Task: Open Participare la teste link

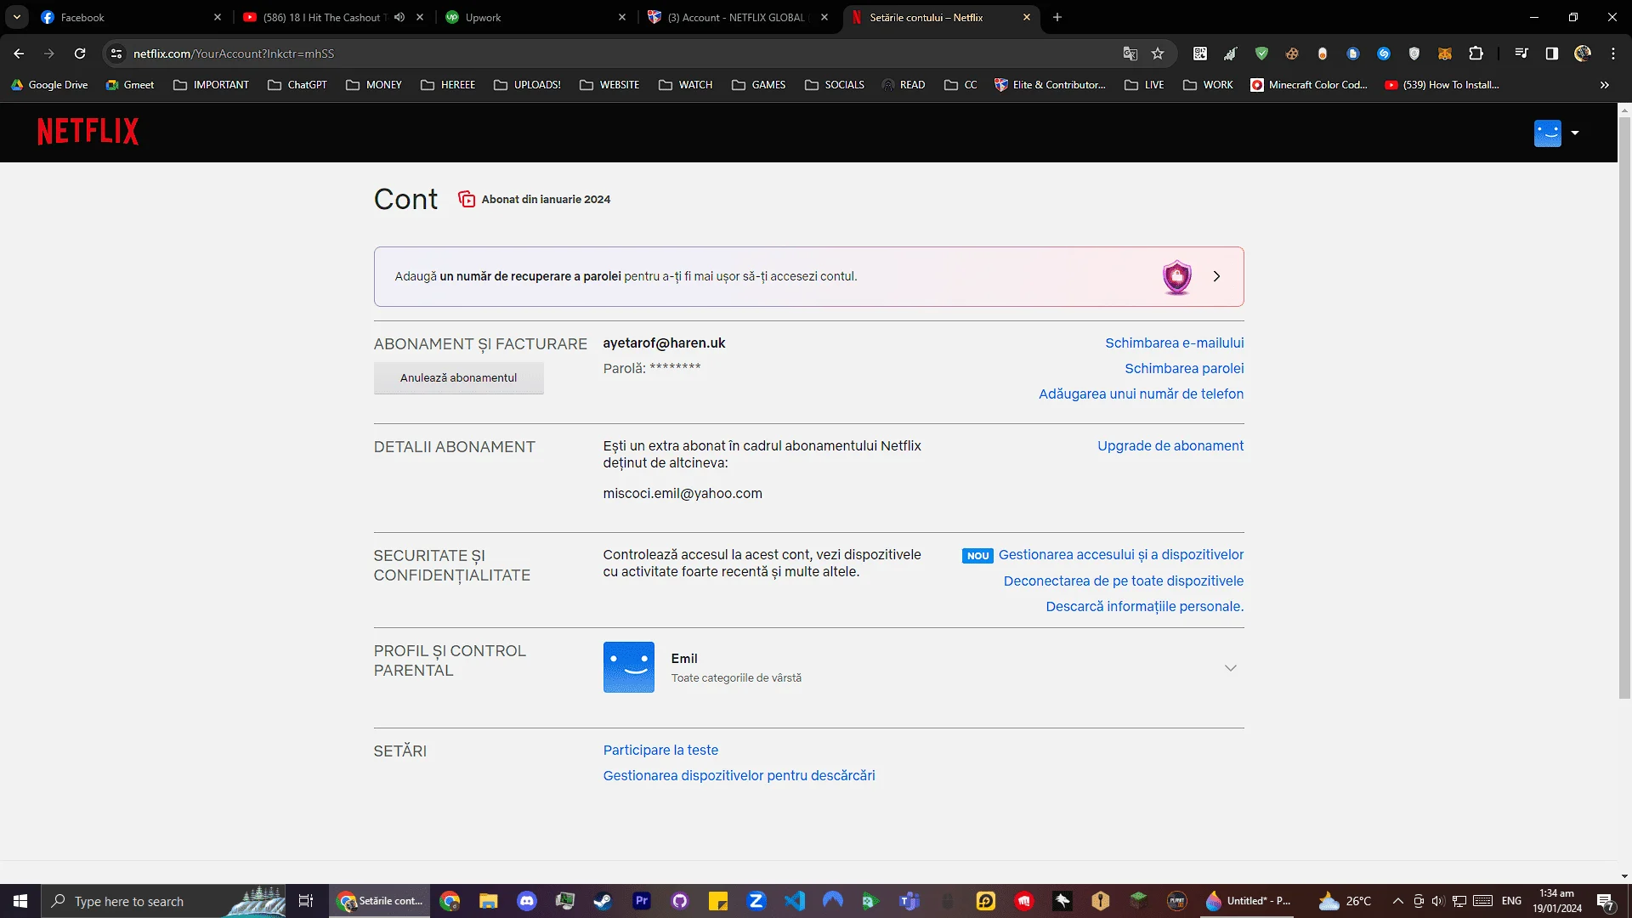Action: coord(660,750)
